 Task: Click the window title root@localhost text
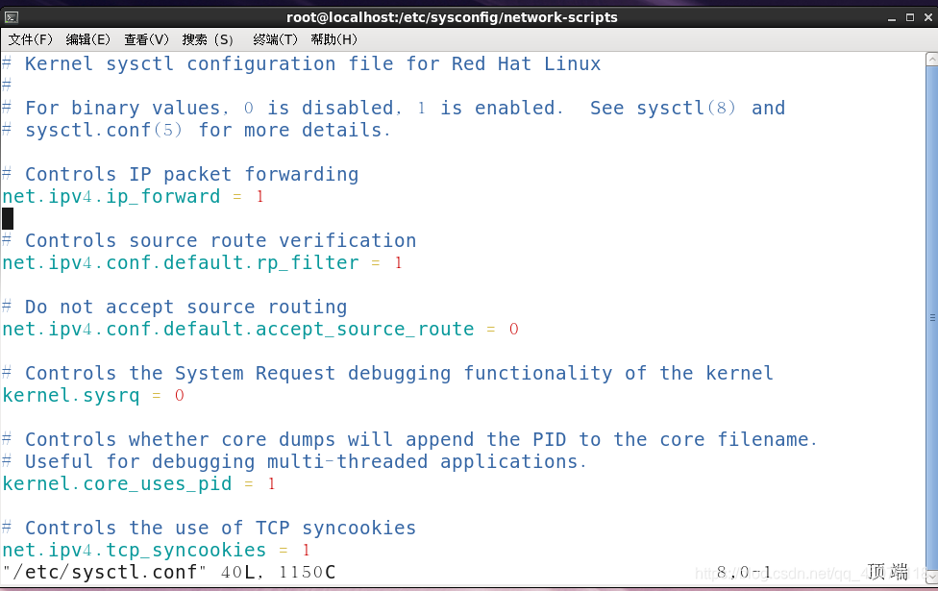[452, 17]
